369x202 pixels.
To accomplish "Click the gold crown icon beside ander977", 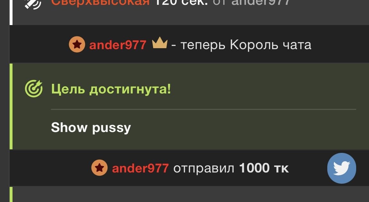I will click(x=160, y=43).
